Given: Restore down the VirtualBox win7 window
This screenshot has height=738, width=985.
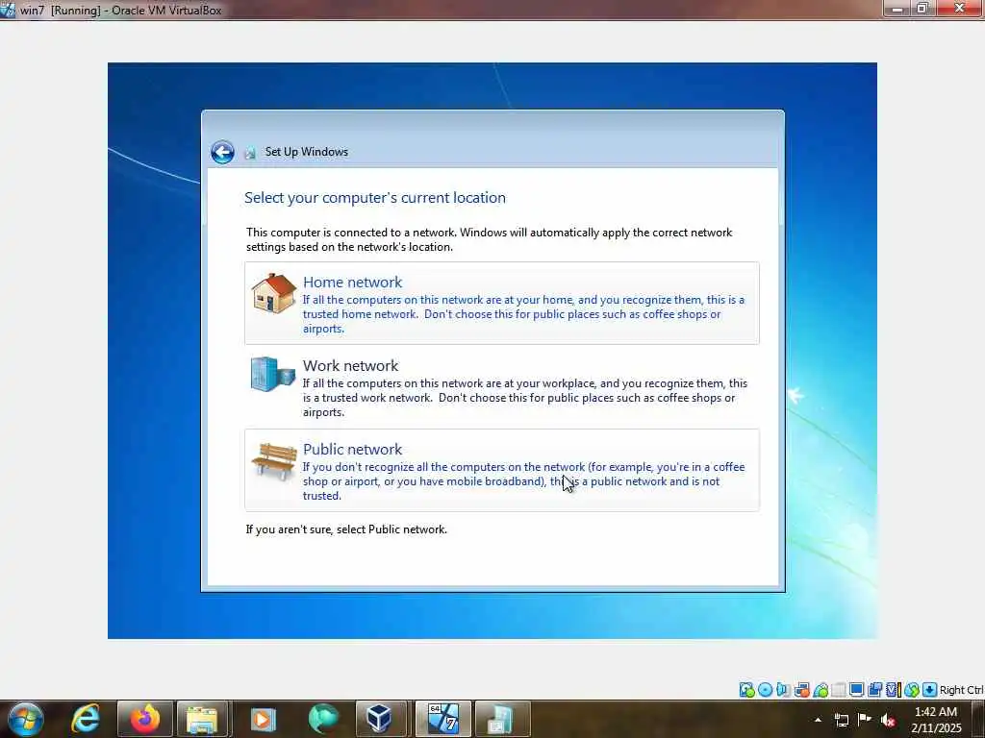Looking at the screenshot, I should pyautogui.click(x=922, y=8).
